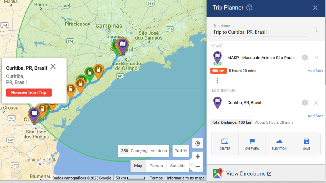This screenshot has height=183, width=326.
Task: Open the three-dot leg options menu
Action: coord(217,81)
